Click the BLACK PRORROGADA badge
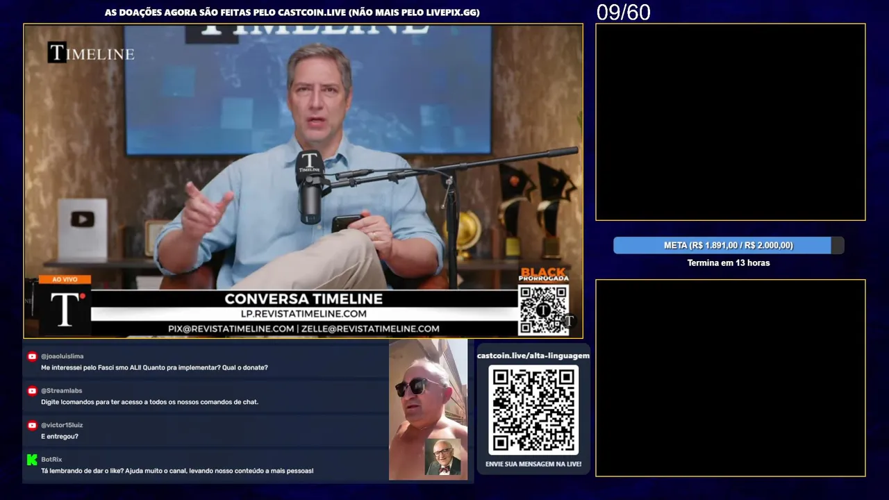This screenshot has width=889, height=500. pos(543,274)
